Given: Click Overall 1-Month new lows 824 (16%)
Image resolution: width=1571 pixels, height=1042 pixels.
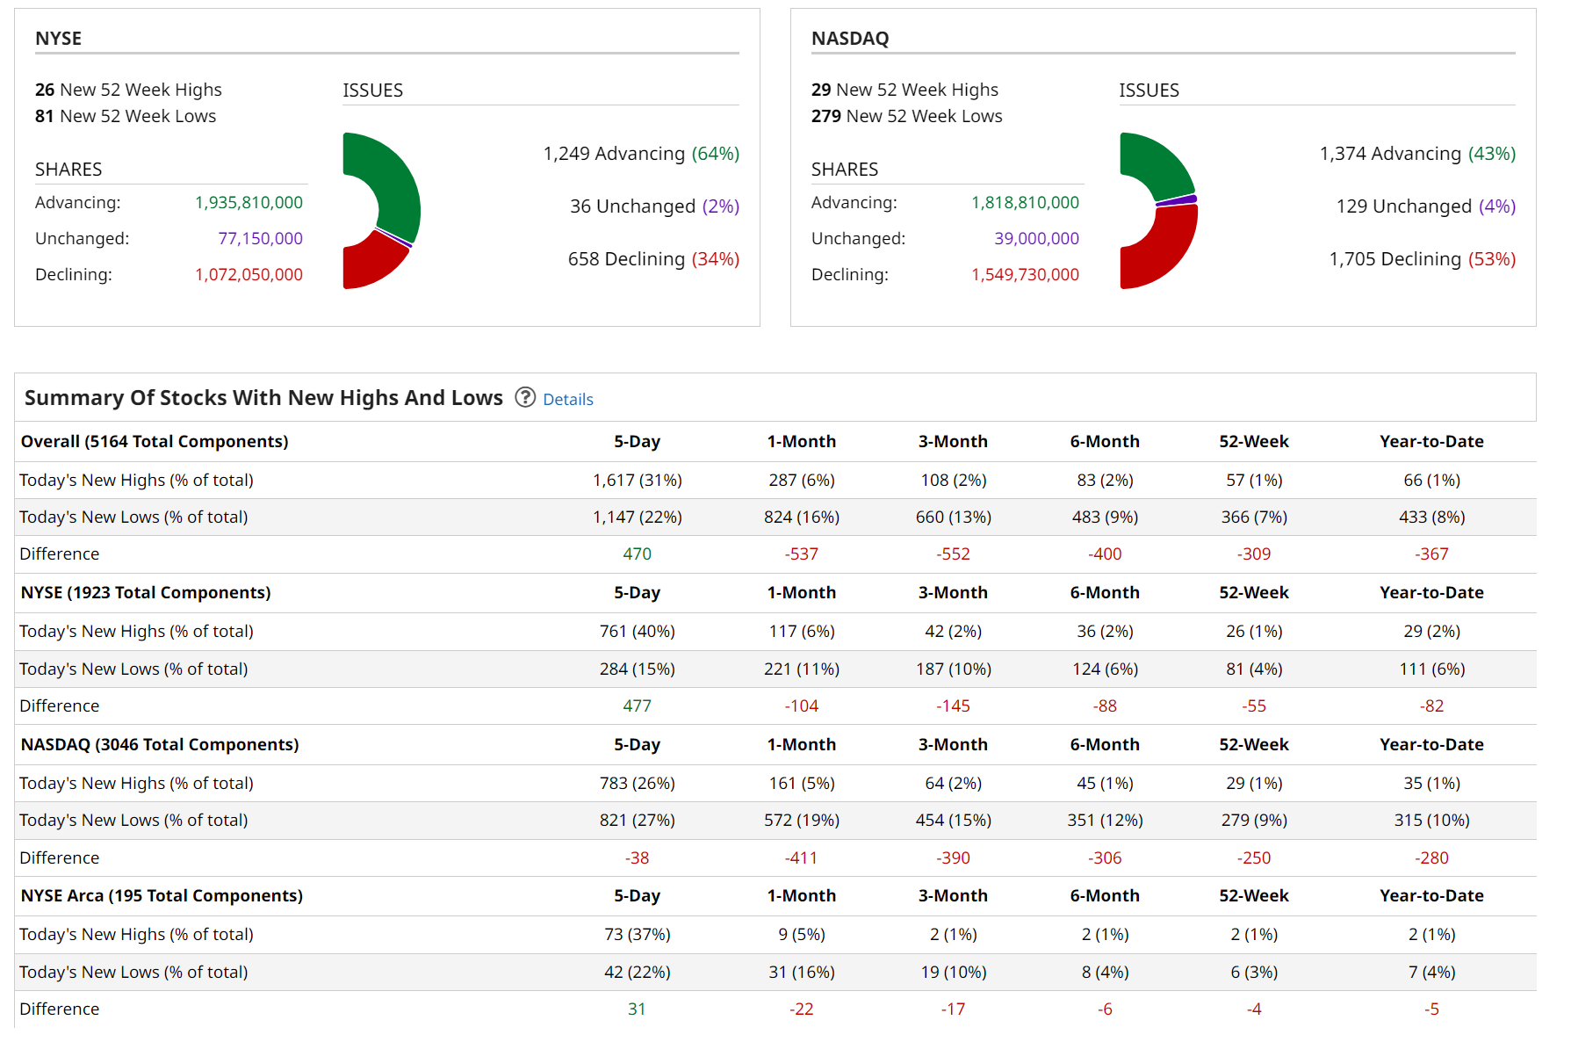Looking at the screenshot, I should (802, 517).
